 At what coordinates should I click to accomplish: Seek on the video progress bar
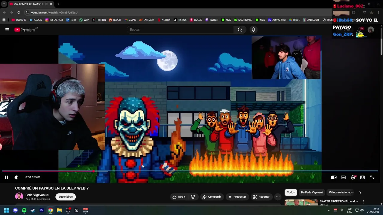tap(190, 171)
